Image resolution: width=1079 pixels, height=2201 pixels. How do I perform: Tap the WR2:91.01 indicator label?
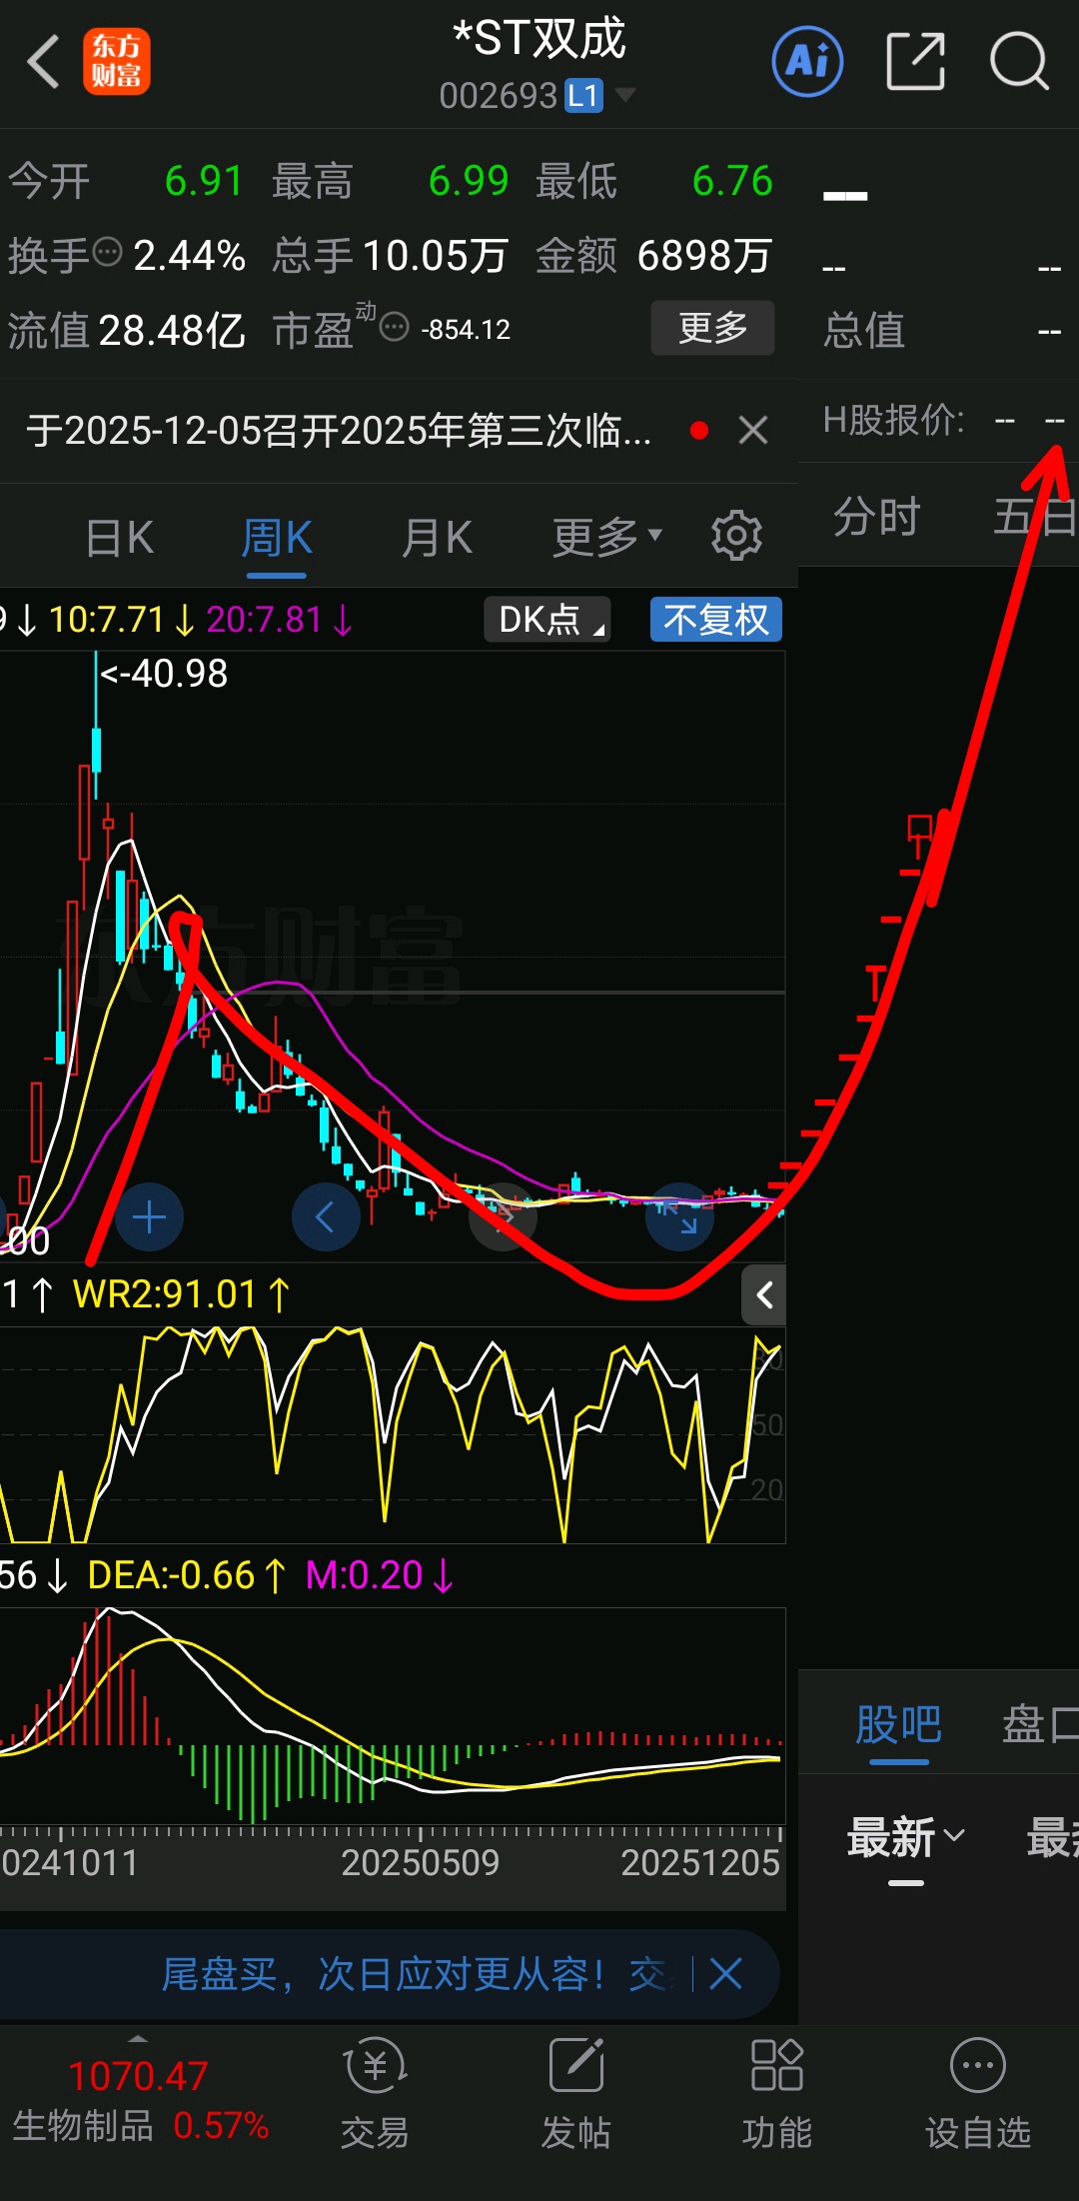(180, 1294)
